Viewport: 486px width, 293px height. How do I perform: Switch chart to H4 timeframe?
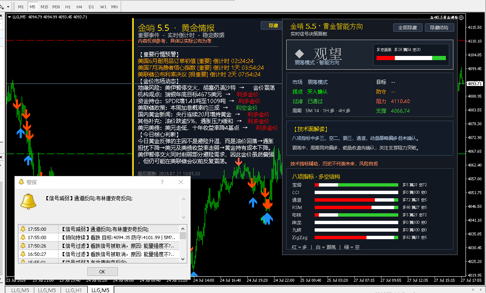click(x=79, y=7)
